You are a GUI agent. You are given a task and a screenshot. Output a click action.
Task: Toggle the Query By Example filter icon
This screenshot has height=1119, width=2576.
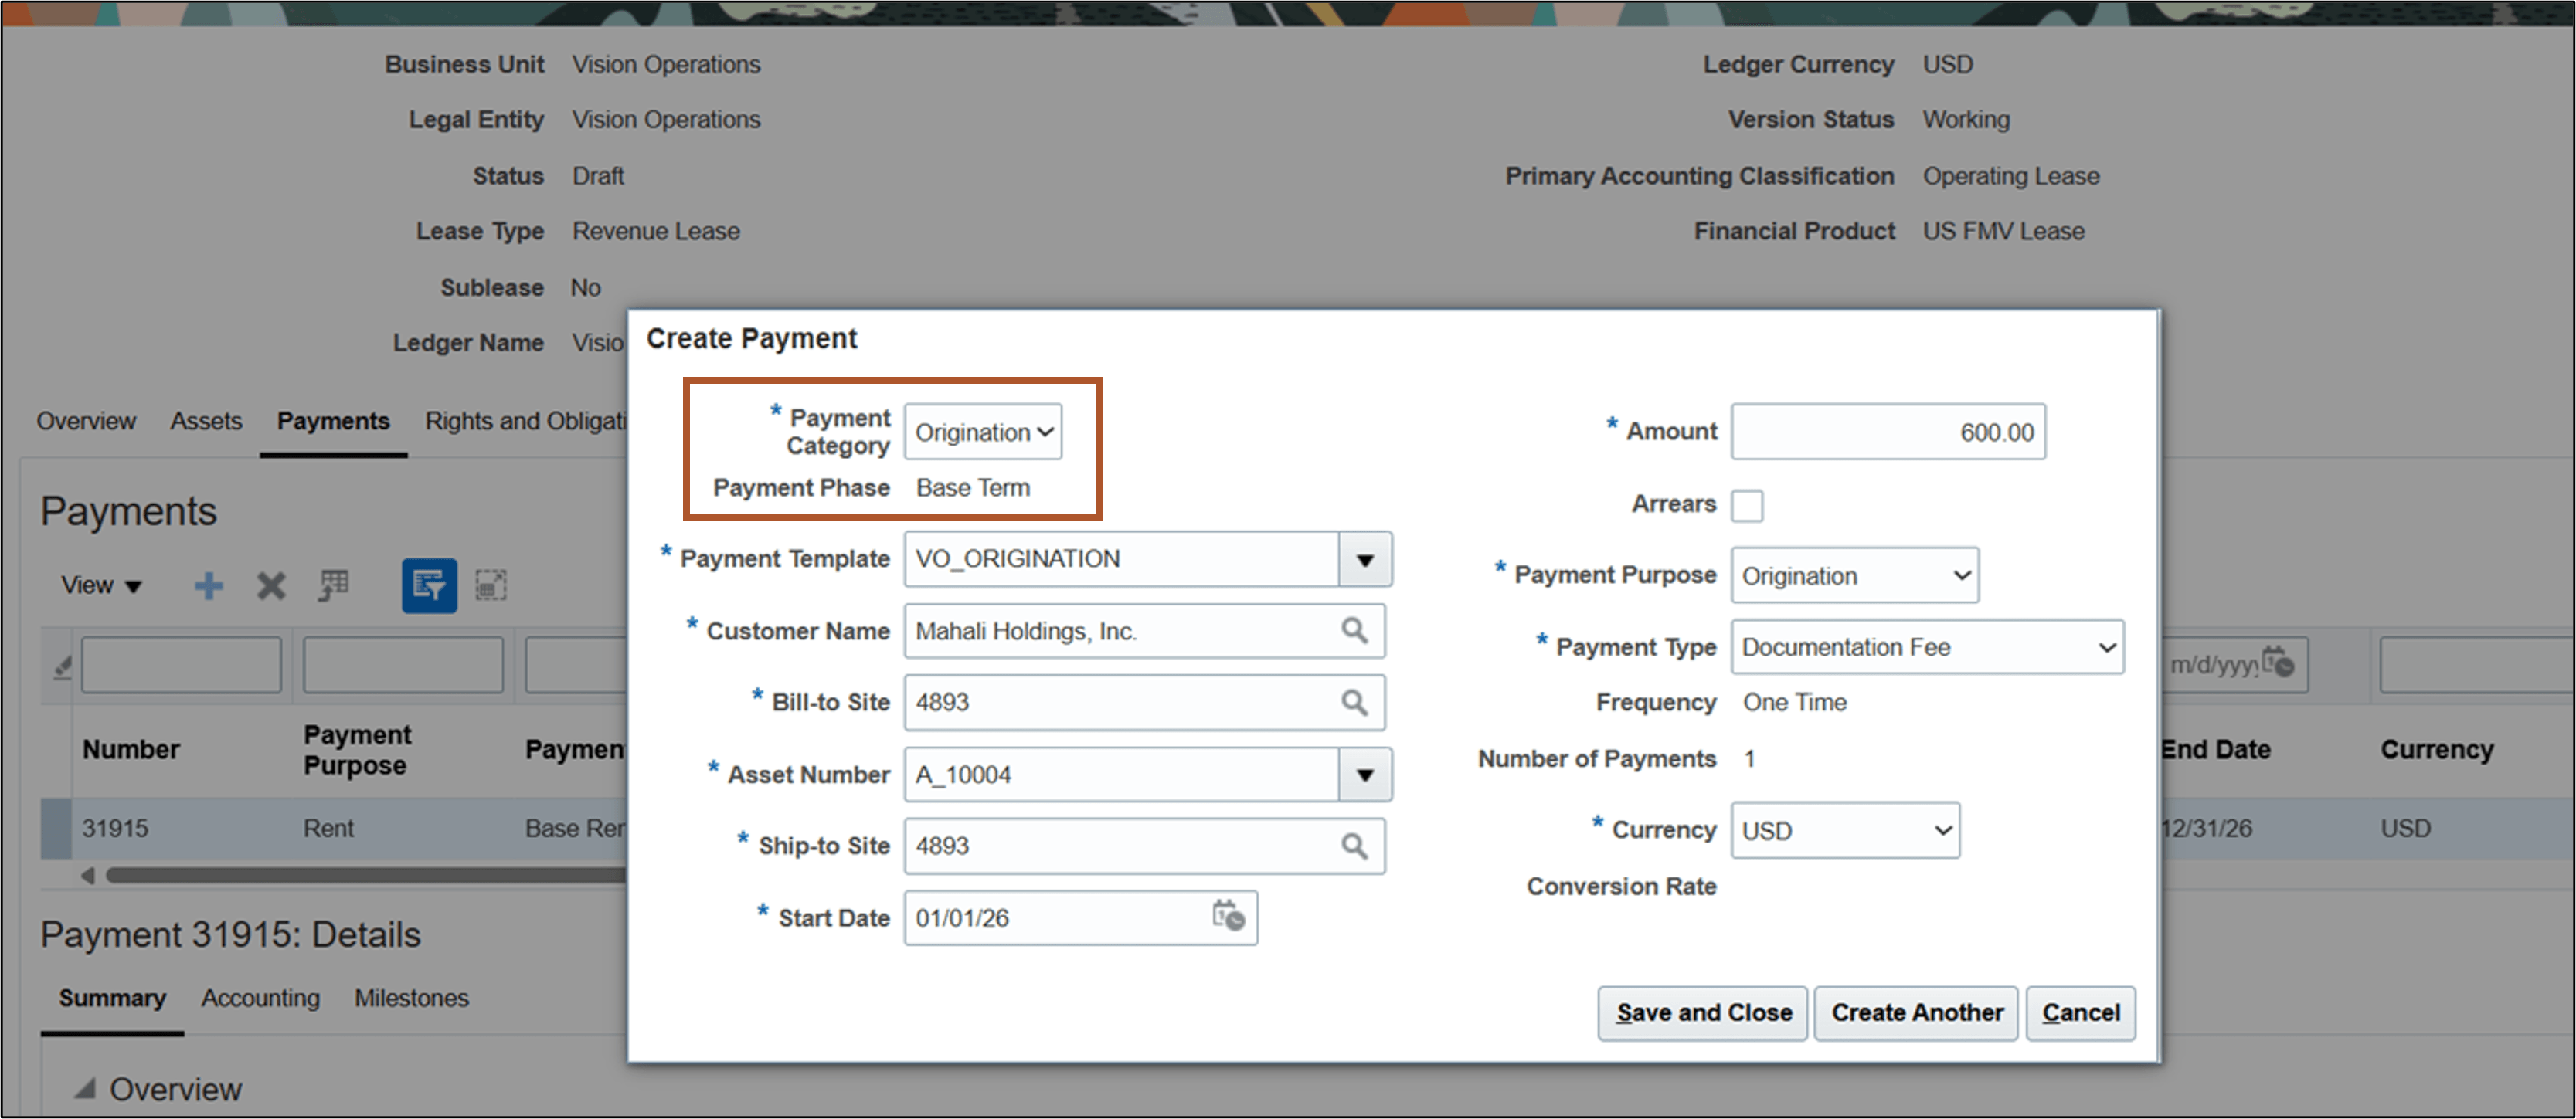coord(429,585)
